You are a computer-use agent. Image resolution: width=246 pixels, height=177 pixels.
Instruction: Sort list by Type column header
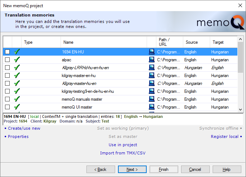coord(41,42)
